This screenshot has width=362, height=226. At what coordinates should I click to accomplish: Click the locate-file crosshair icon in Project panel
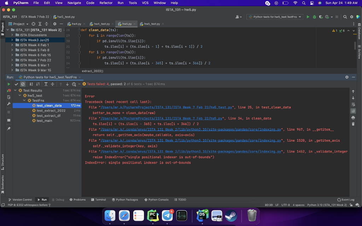34,24
